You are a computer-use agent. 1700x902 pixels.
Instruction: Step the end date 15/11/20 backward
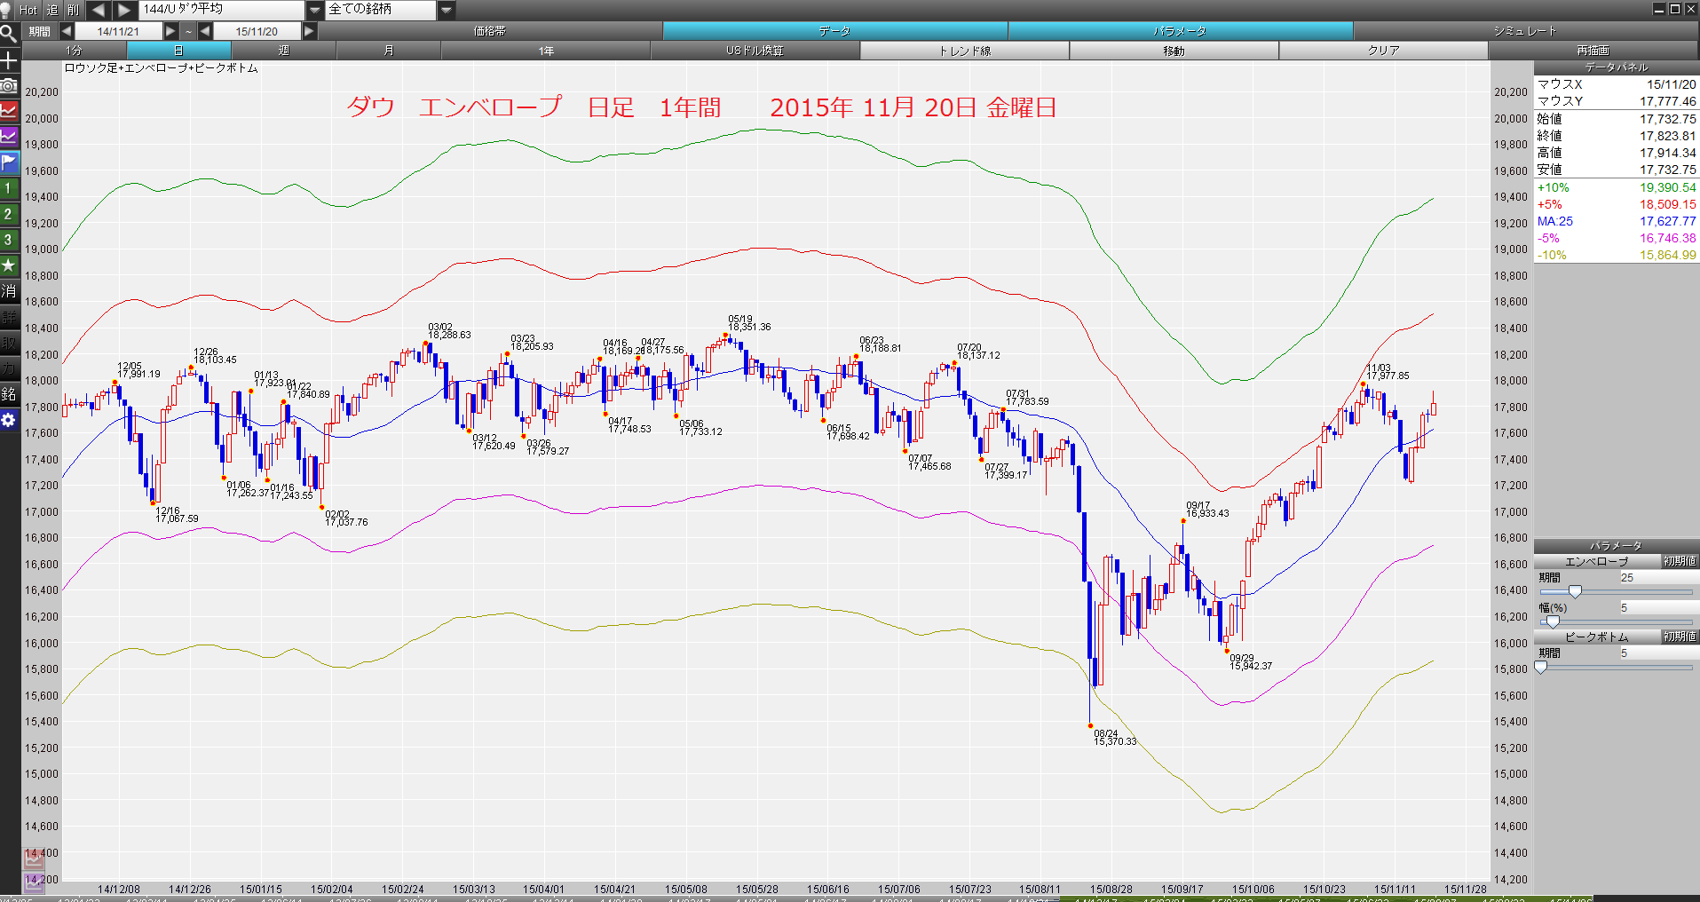pos(205,31)
